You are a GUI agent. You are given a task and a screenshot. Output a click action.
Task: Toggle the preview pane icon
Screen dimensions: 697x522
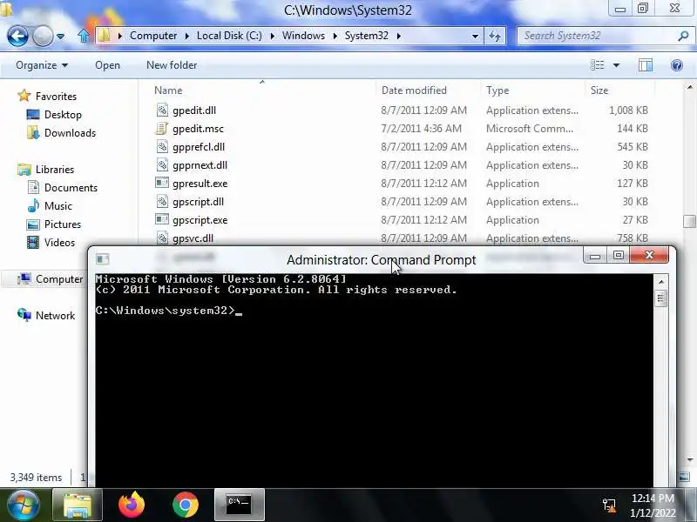(x=646, y=65)
